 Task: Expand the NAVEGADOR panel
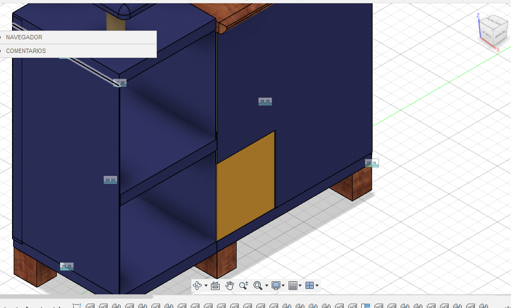78,37
